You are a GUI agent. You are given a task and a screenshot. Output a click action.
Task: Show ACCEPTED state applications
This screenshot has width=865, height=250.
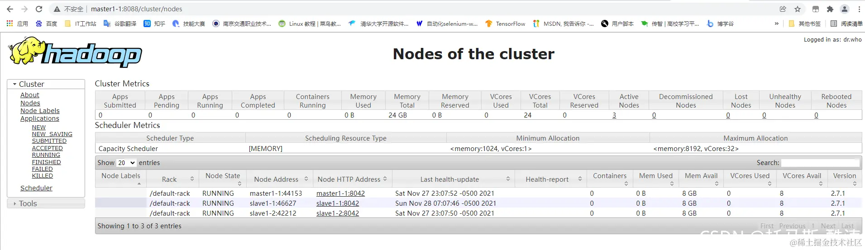click(48, 148)
